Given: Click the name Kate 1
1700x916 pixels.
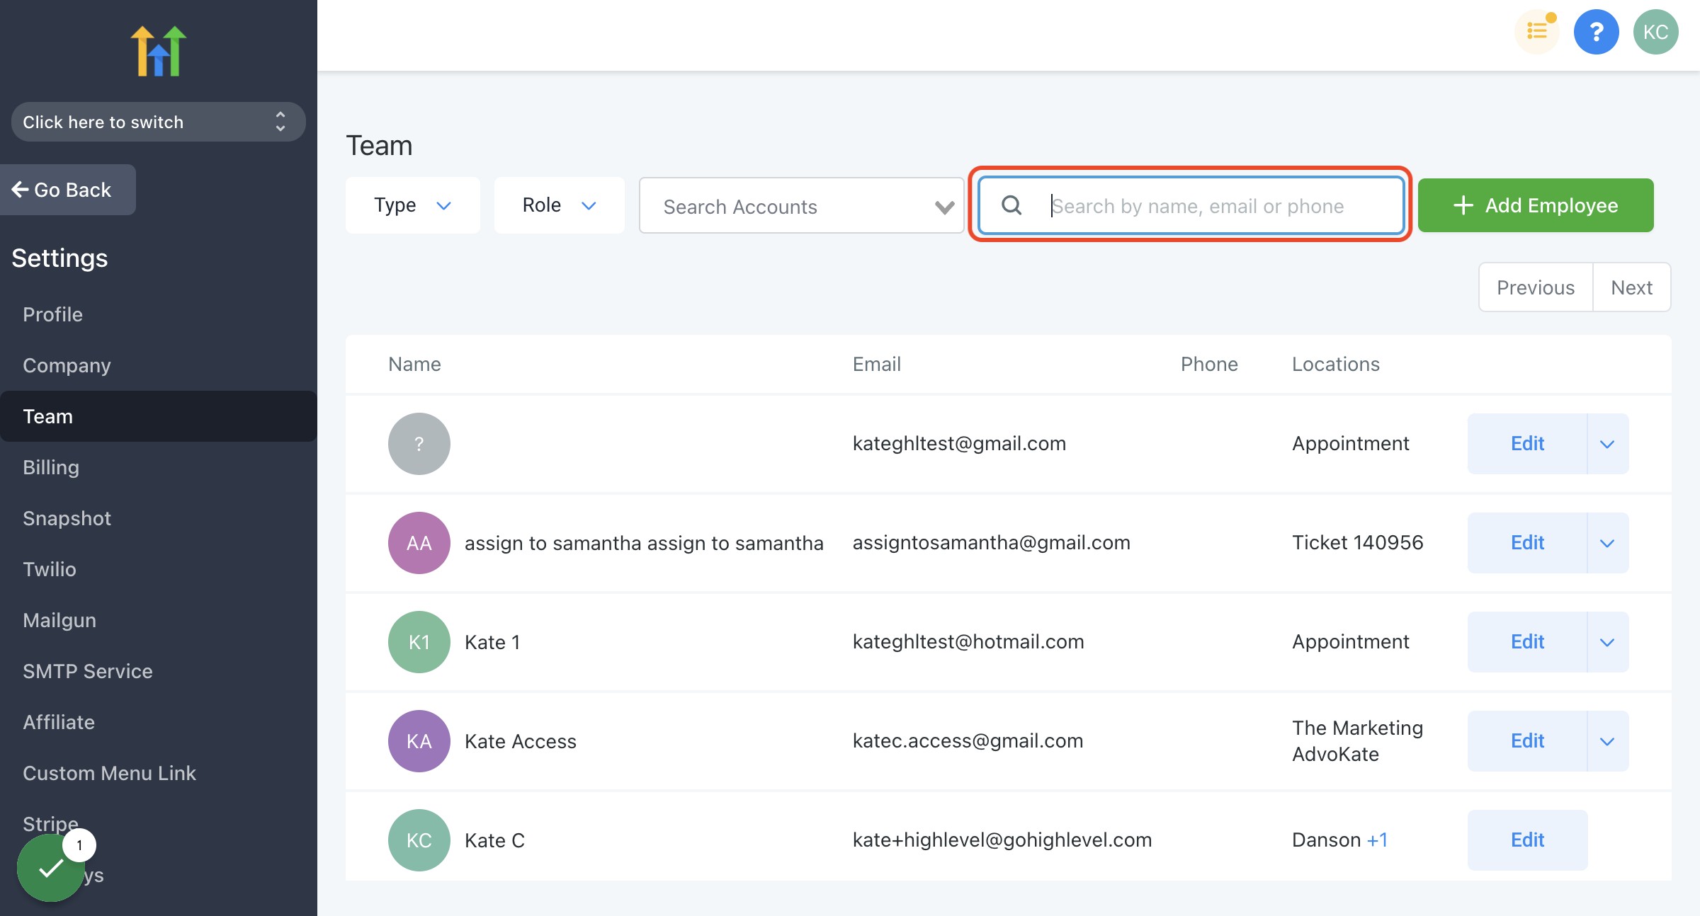Looking at the screenshot, I should pyautogui.click(x=492, y=642).
